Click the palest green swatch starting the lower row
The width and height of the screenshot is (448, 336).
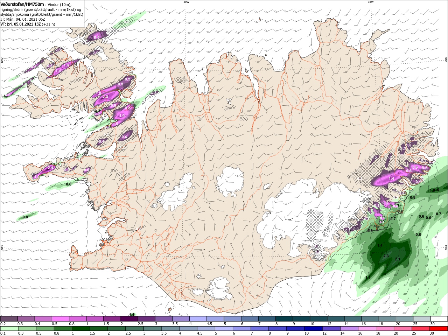pos(9,329)
